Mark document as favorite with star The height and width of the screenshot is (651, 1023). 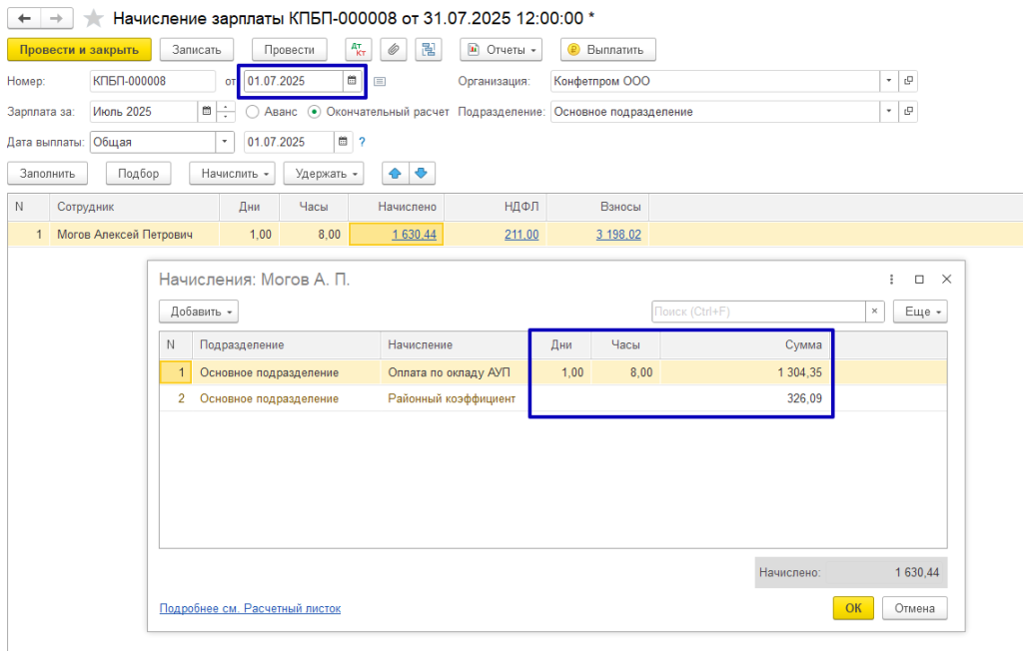[x=93, y=18]
